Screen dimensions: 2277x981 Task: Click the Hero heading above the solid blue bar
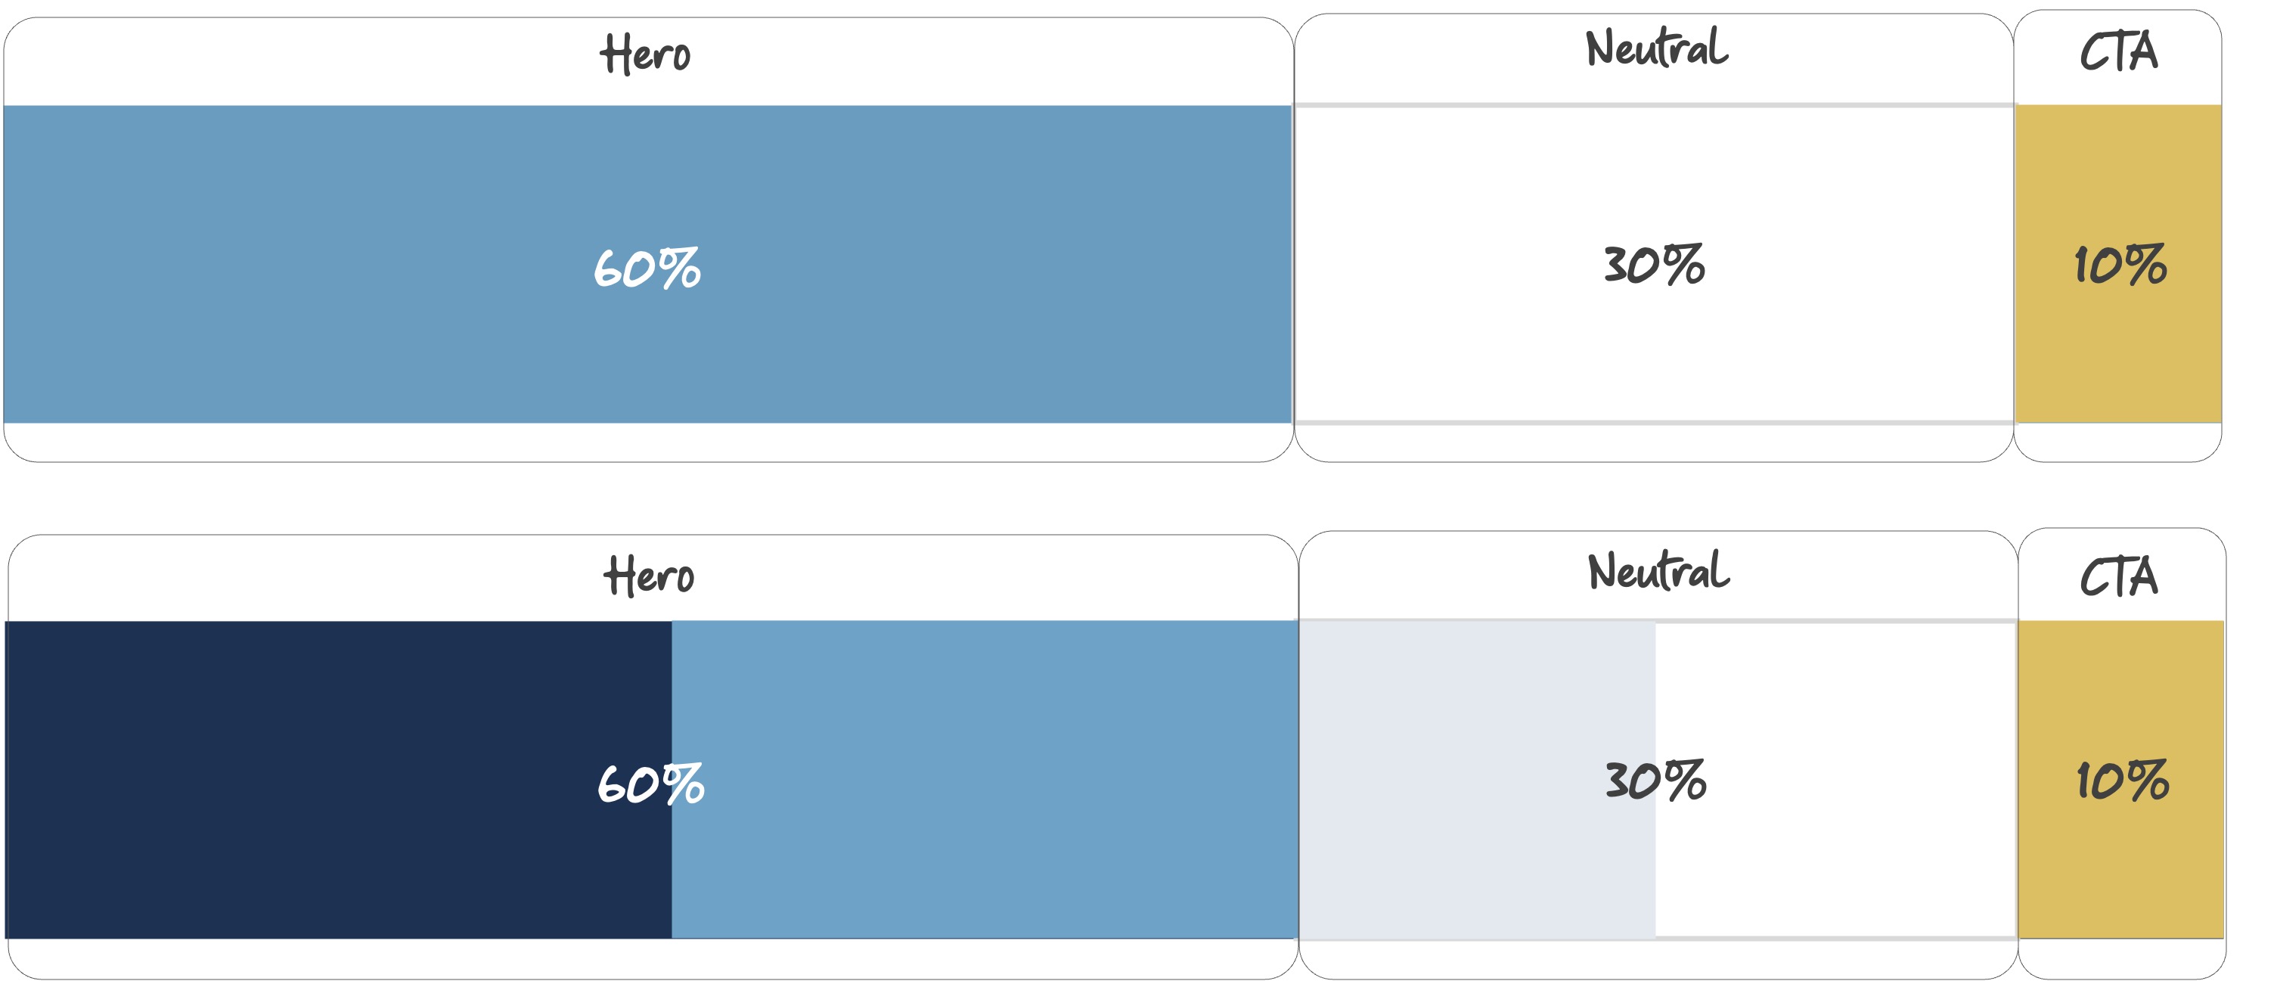pyautogui.click(x=646, y=54)
